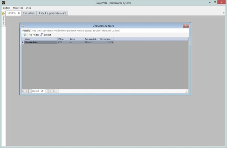Close the Plocha tab with its X

pyautogui.click(x=19, y=13)
